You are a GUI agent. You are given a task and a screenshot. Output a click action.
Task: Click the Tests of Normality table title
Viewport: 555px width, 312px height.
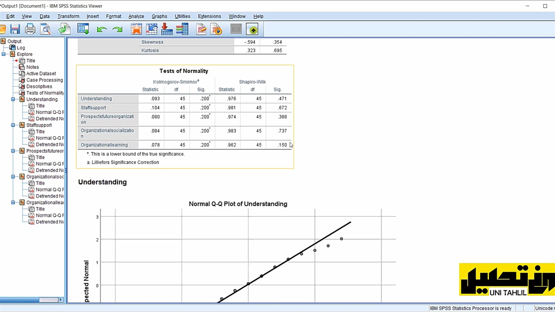point(183,71)
